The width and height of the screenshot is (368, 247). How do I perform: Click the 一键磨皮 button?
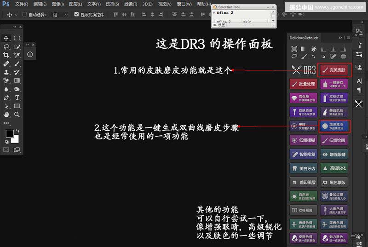pos(334,84)
